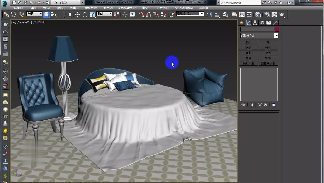Activate the Select Object arrow tool

[46, 14]
